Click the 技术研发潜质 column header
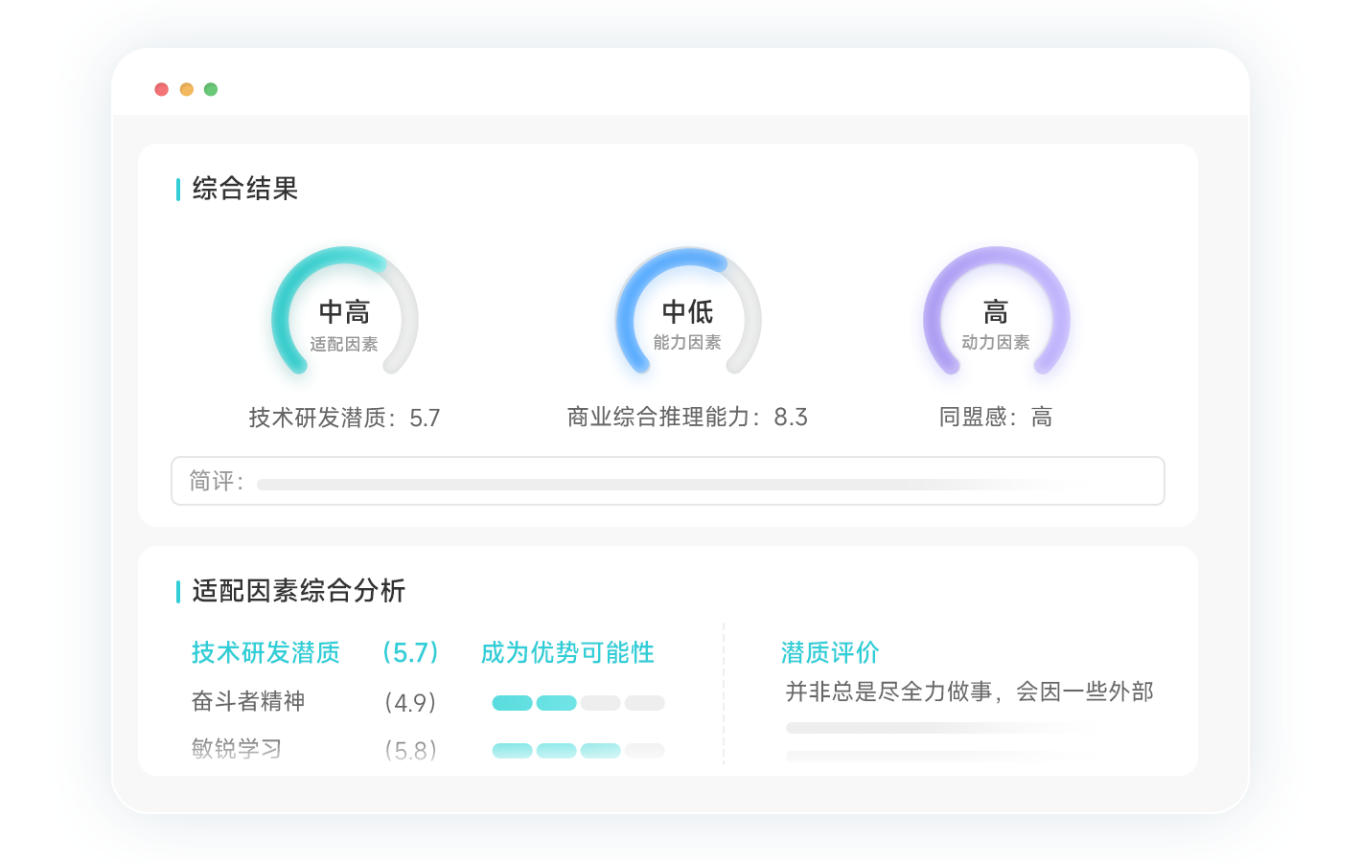Screen dimensions: 1361x862 [x=265, y=653]
